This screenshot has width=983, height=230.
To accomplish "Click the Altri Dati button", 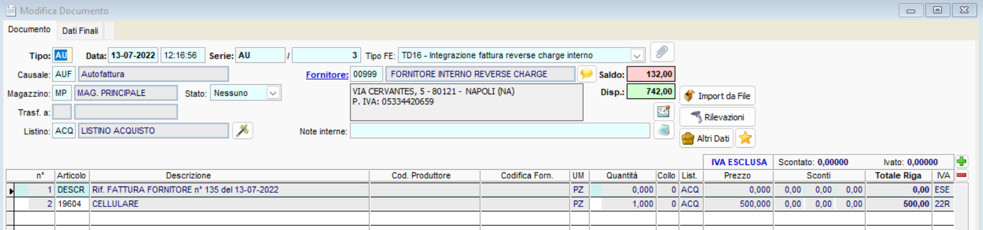I will point(706,138).
